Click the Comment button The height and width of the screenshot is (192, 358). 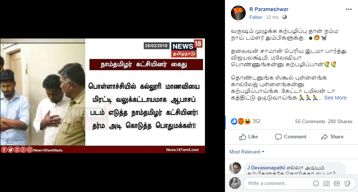coord(291,137)
